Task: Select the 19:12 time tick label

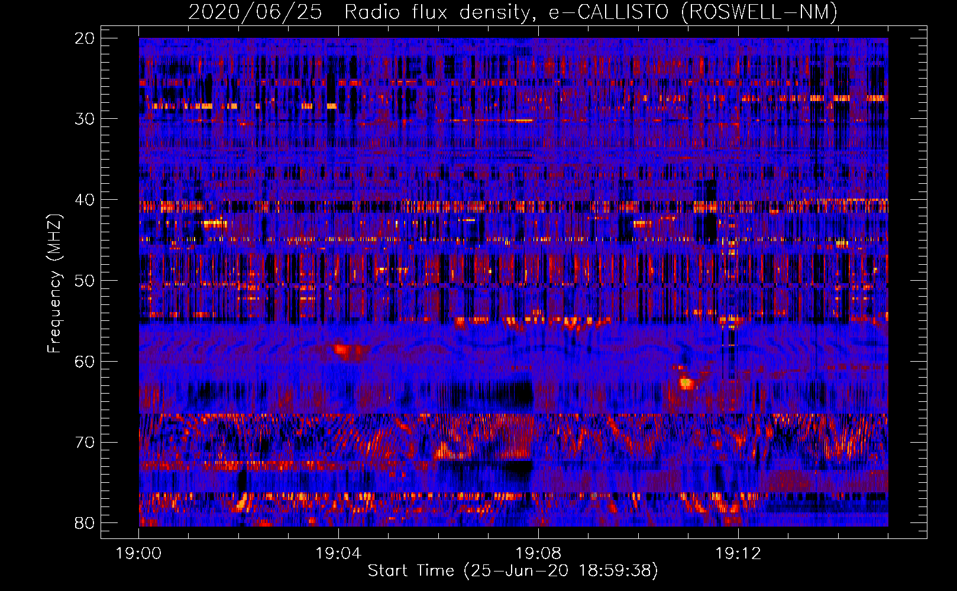Action: (x=738, y=554)
